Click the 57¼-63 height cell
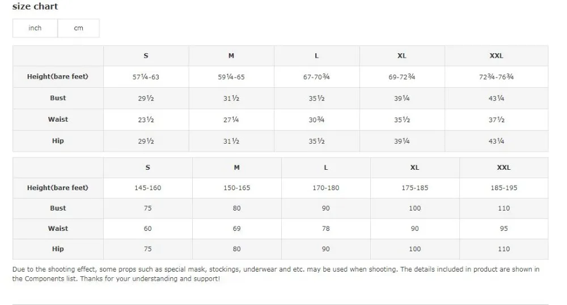 [x=146, y=76]
